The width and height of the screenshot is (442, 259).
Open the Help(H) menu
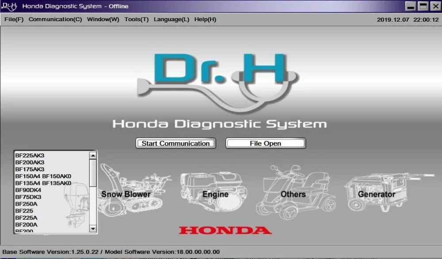point(206,19)
